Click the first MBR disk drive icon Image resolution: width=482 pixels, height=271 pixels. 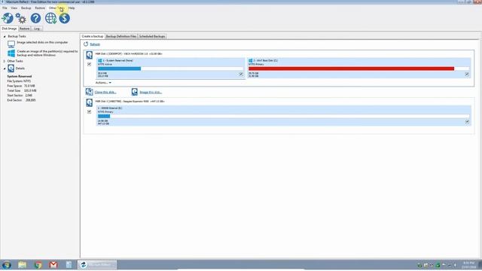pos(89,55)
